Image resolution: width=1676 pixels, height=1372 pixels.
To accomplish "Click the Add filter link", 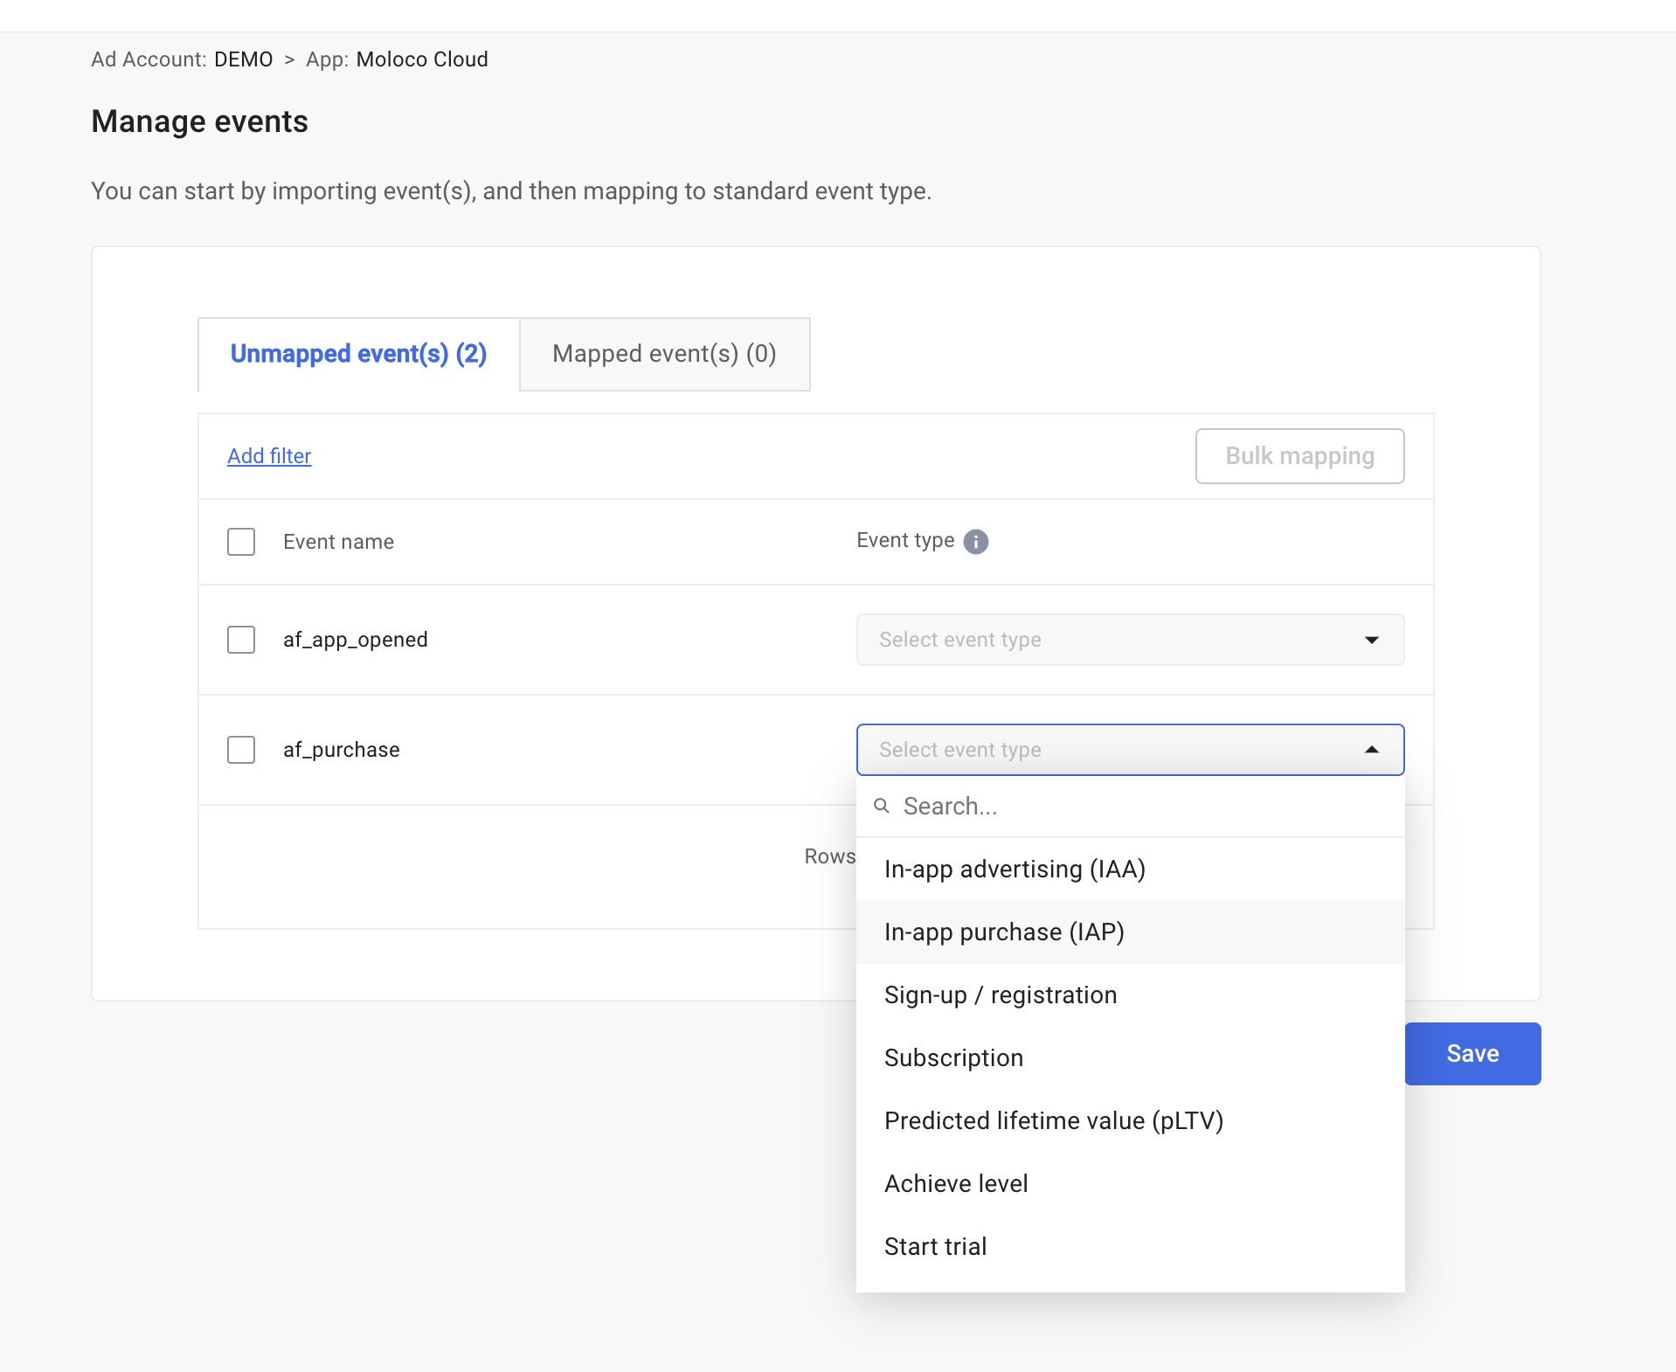I will [269, 456].
